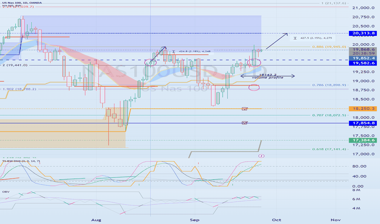This screenshot has width=380, height=224.
Task: Select the 20,313.8 price label on the axis
Action: tap(363, 33)
